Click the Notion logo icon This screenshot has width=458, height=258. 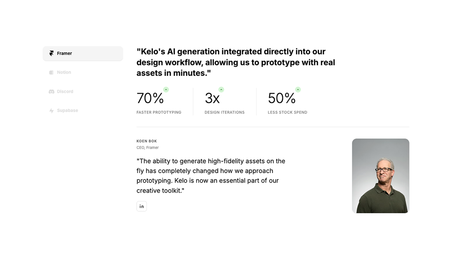click(x=52, y=73)
